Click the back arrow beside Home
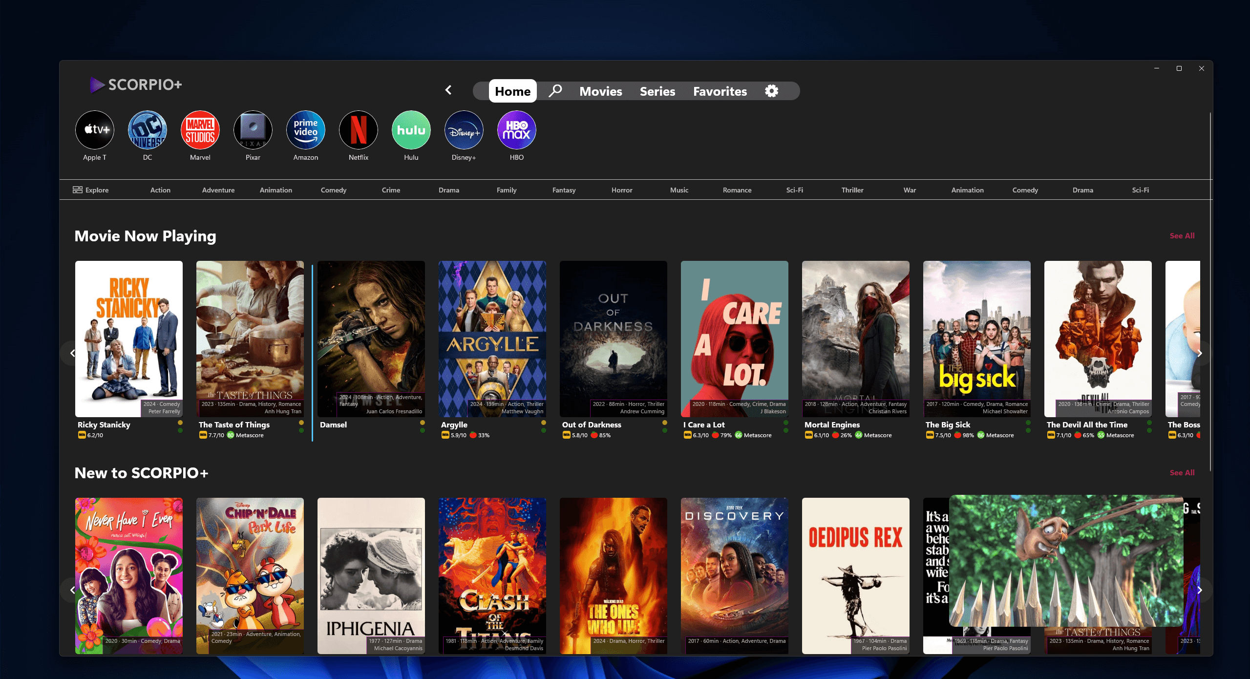 (448, 90)
